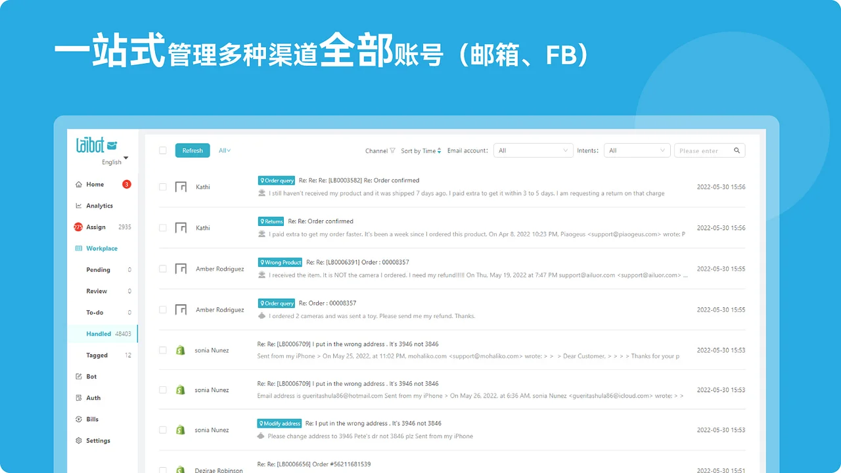
Task: Open the Auth section icon
Action: [x=80, y=397]
